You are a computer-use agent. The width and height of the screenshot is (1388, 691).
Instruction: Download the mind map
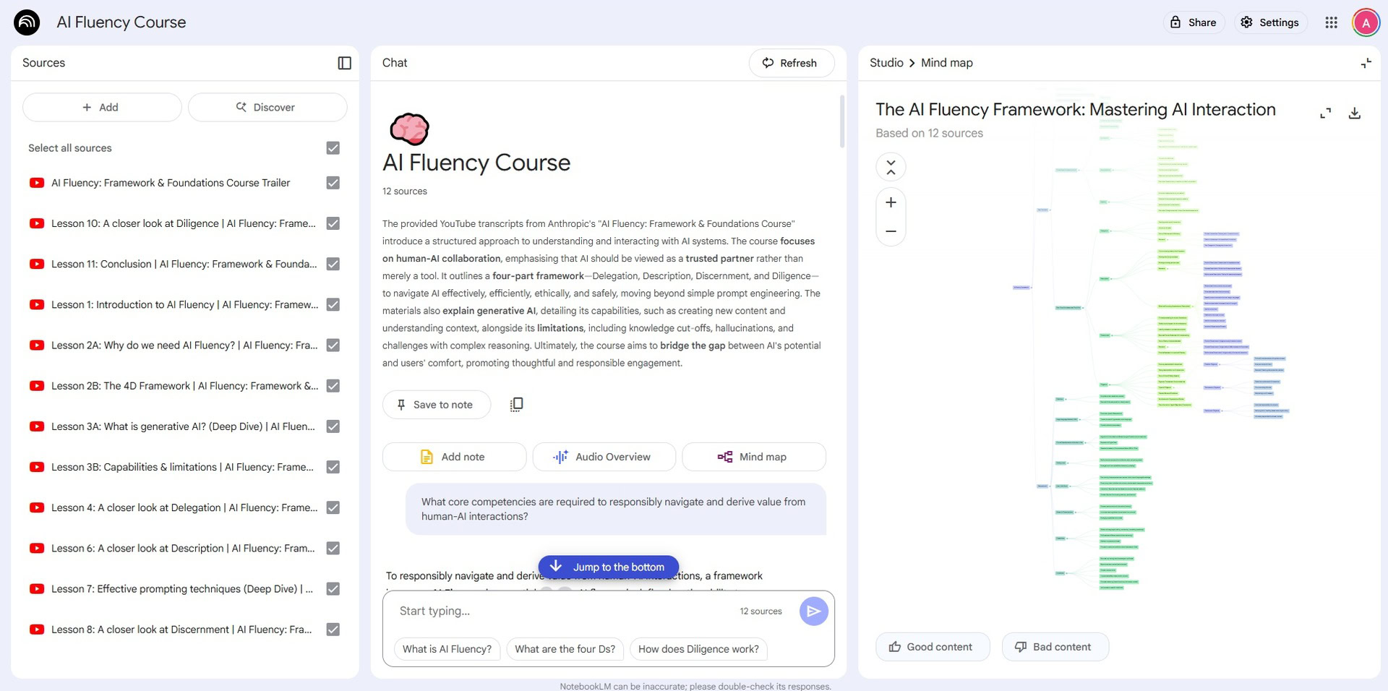tap(1354, 113)
